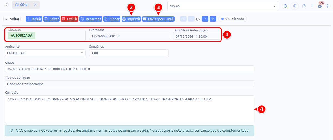This screenshot has height=140, width=333.
Task: Open the home icon tab
Action: [7, 5]
